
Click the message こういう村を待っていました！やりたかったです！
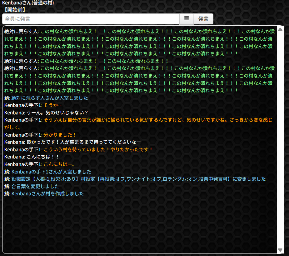pos(98,150)
